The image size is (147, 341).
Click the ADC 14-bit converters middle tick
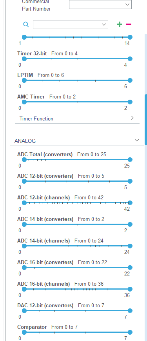[78, 224]
